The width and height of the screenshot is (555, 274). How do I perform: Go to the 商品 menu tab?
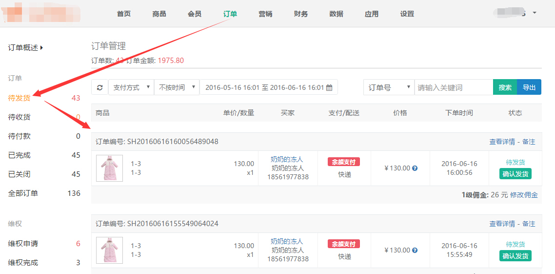159,14
